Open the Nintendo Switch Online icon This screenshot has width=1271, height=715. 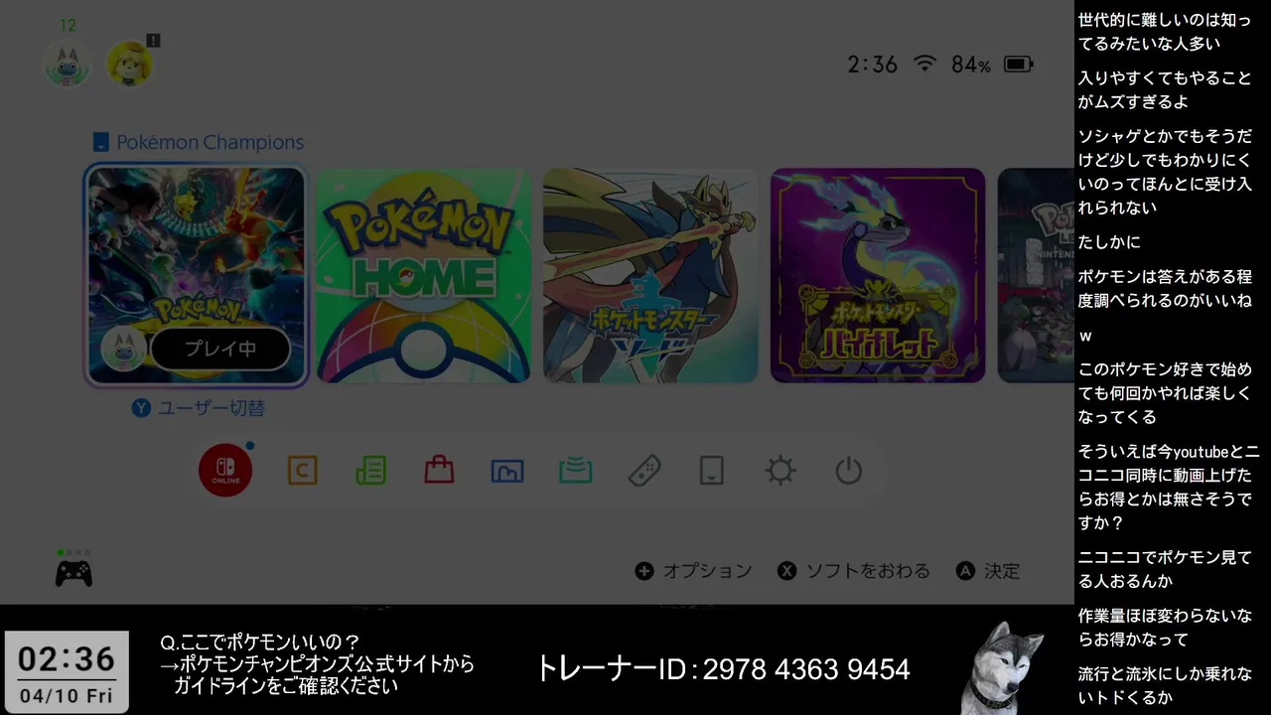pyautogui.click(x=225, y=470)
